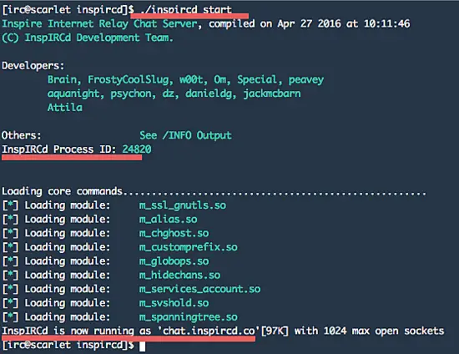Click the m_spanningtree.so module name
459x354 pixels.
(x=189, y=316)
